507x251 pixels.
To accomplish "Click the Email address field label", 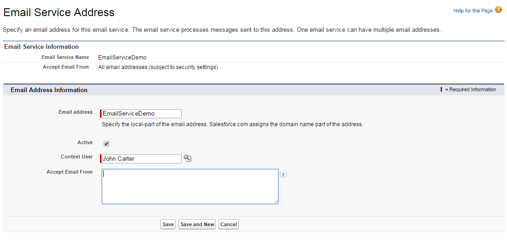I will coord(76,112).
